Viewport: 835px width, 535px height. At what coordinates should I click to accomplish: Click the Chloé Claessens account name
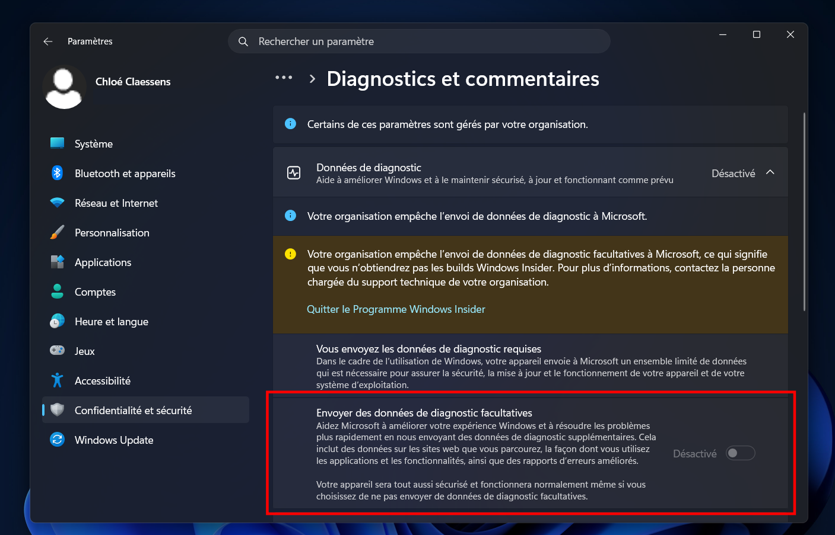click(133, 82)
